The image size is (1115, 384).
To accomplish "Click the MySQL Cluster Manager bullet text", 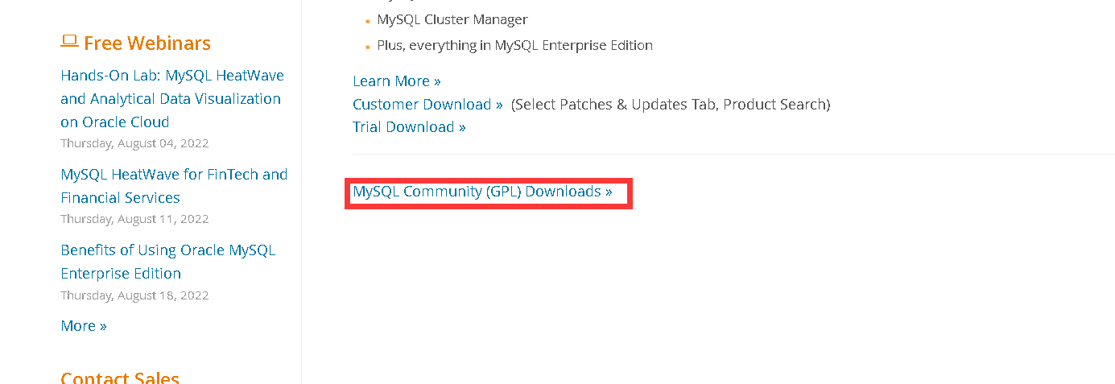I will tap(452, 19).
